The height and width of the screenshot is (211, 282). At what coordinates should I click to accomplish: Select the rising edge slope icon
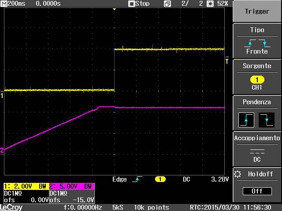[246, 120]
